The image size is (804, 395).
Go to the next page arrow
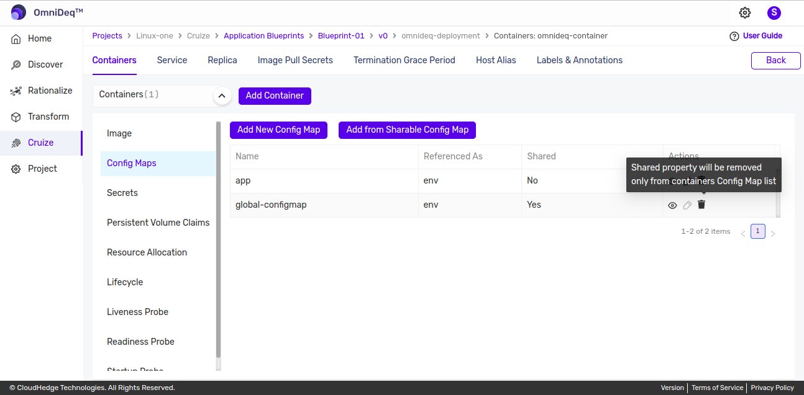coord(773,234)
